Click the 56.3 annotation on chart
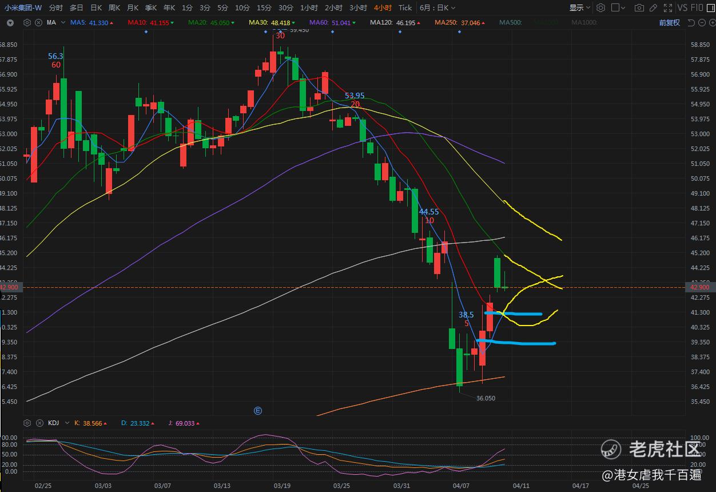This screenshot has width=716, height=492. (55, 56)
